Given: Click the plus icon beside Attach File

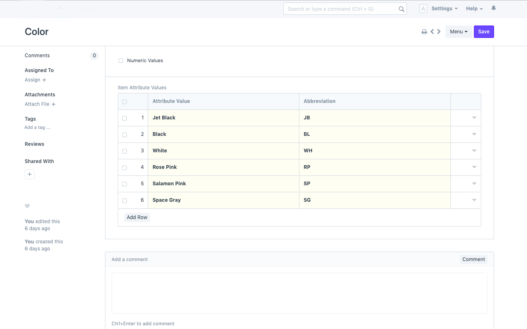Looking at the screenshot, I should coord(54,104).
